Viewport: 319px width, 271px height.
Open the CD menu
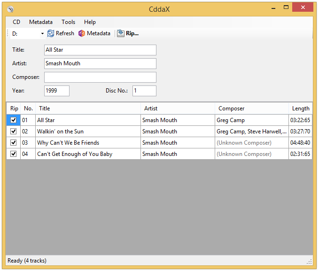(16, 22)
